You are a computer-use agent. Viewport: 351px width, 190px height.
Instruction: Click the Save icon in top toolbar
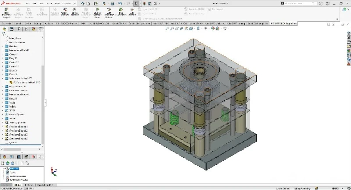click(x=104, y=4)
